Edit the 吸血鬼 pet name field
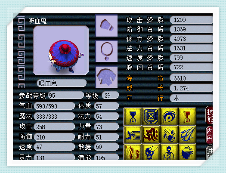Viewport: 226px width, 173px height. (62, 83)
